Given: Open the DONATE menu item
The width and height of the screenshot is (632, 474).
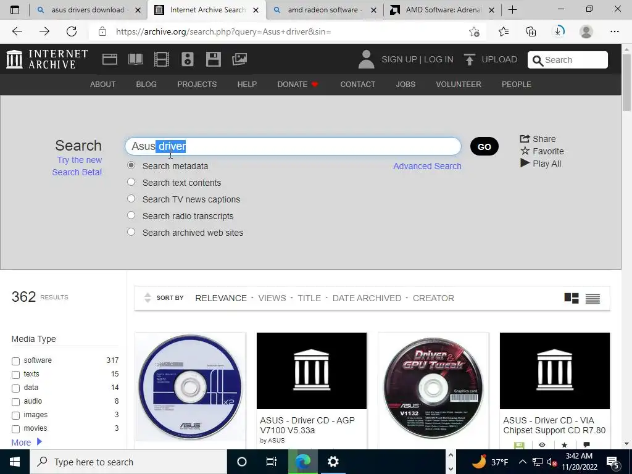Looking at the screenshot, I should [297, 84].
